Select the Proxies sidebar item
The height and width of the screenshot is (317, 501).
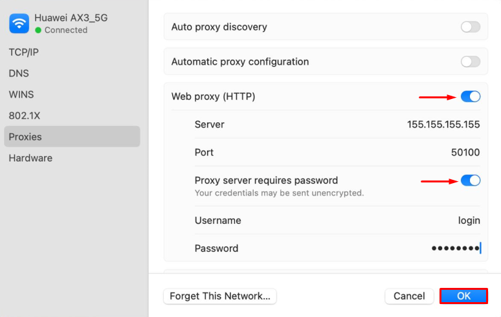[x=72, y=137]
